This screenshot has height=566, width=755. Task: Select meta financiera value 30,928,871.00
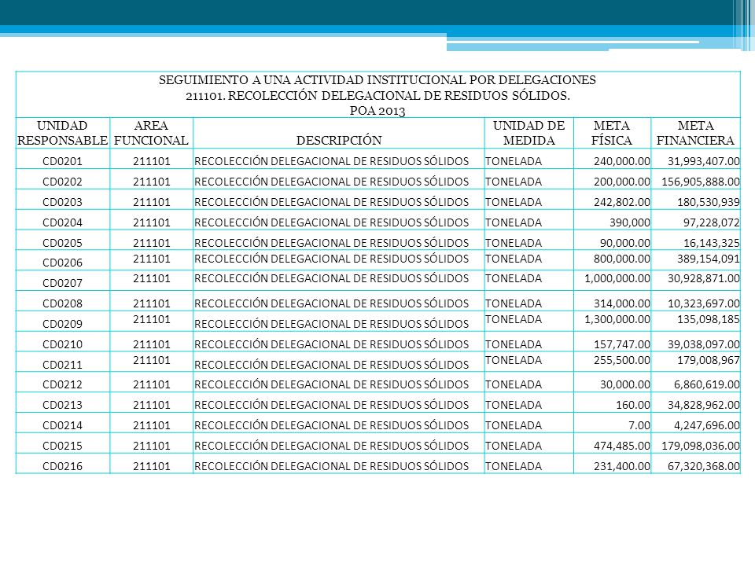point(703,278)
